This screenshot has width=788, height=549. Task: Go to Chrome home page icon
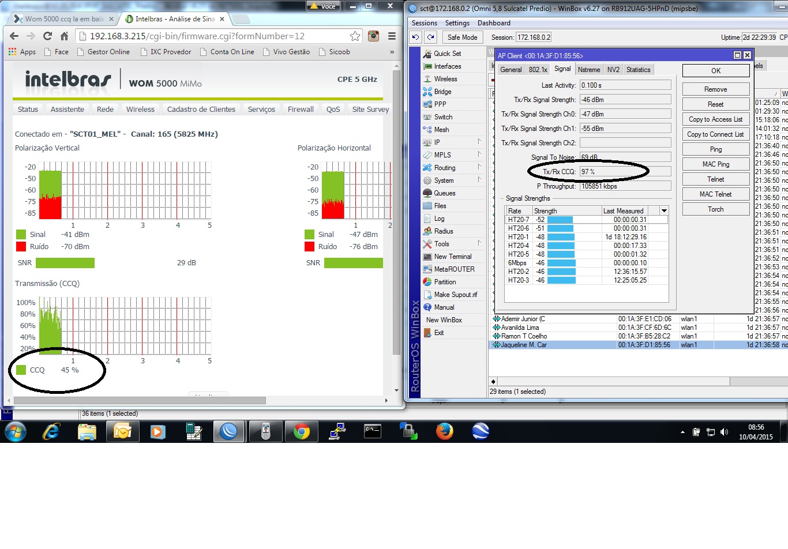(x=64, y=36)
